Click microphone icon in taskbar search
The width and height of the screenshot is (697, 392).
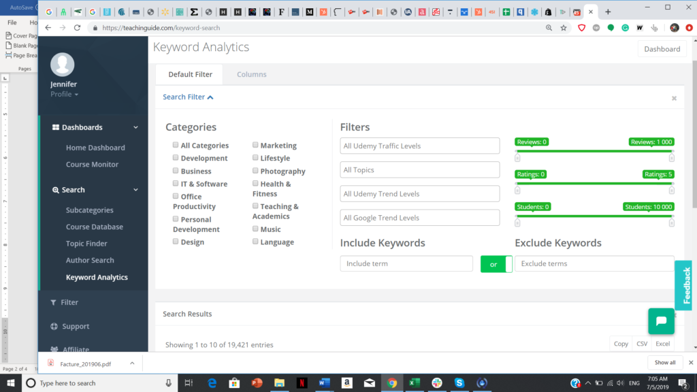169,382
